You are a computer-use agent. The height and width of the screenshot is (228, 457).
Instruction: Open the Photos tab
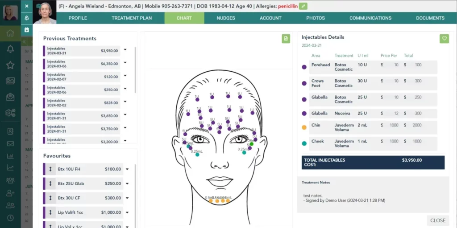coord(316,18)
